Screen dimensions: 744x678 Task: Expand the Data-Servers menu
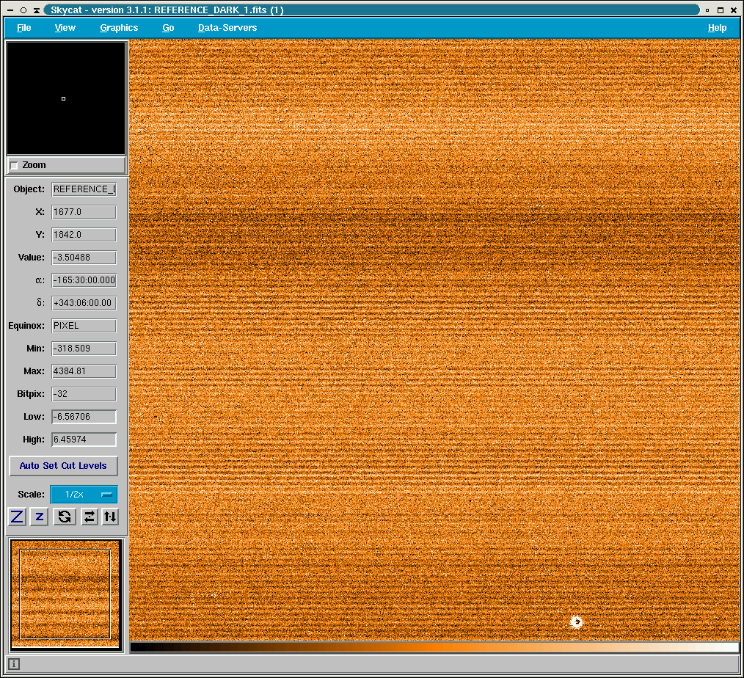[227, 28]
